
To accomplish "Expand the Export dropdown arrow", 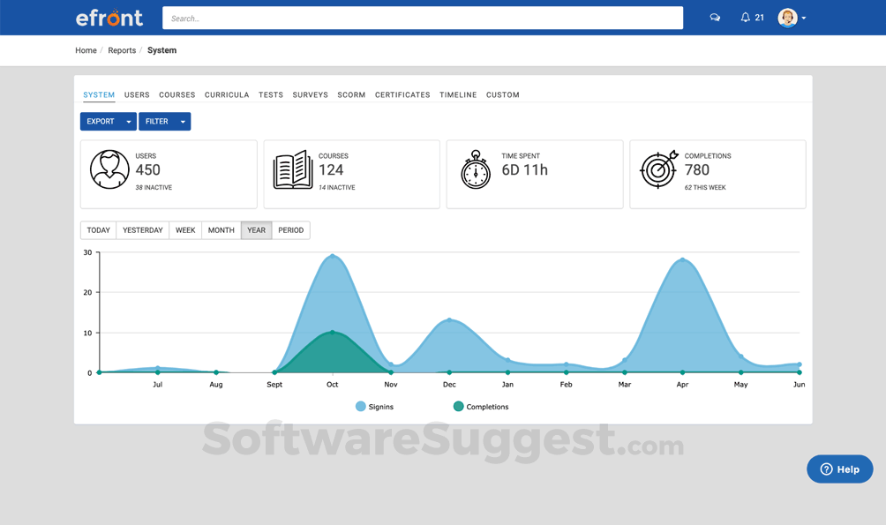I will 128,121.
